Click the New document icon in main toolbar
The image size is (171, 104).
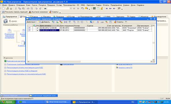[3, 9]
